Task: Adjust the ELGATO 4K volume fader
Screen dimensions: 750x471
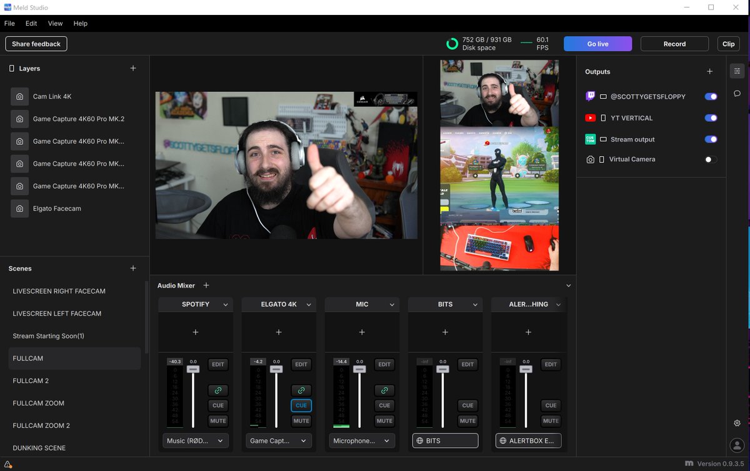Action: (276, 369)
